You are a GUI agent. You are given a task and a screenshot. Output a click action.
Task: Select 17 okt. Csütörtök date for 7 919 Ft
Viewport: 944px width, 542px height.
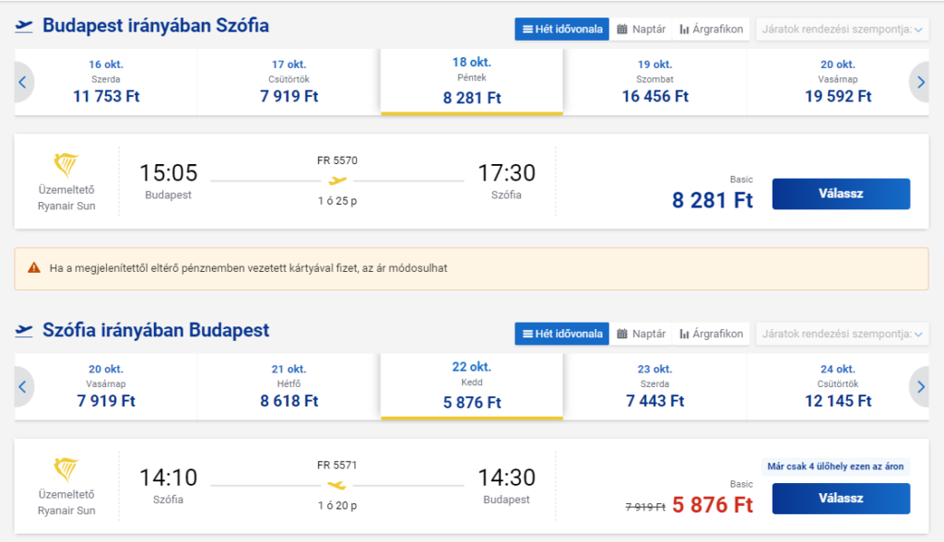(x=289, y=82)
